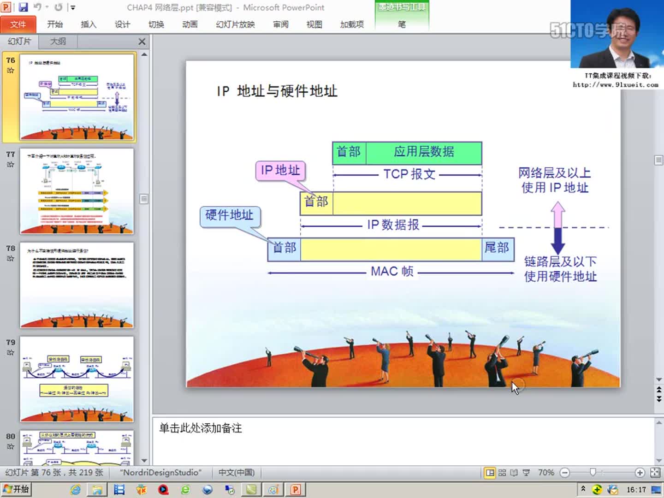Click the Undo icon
Screen dimensions: 664x498
[x=37, y=7]
